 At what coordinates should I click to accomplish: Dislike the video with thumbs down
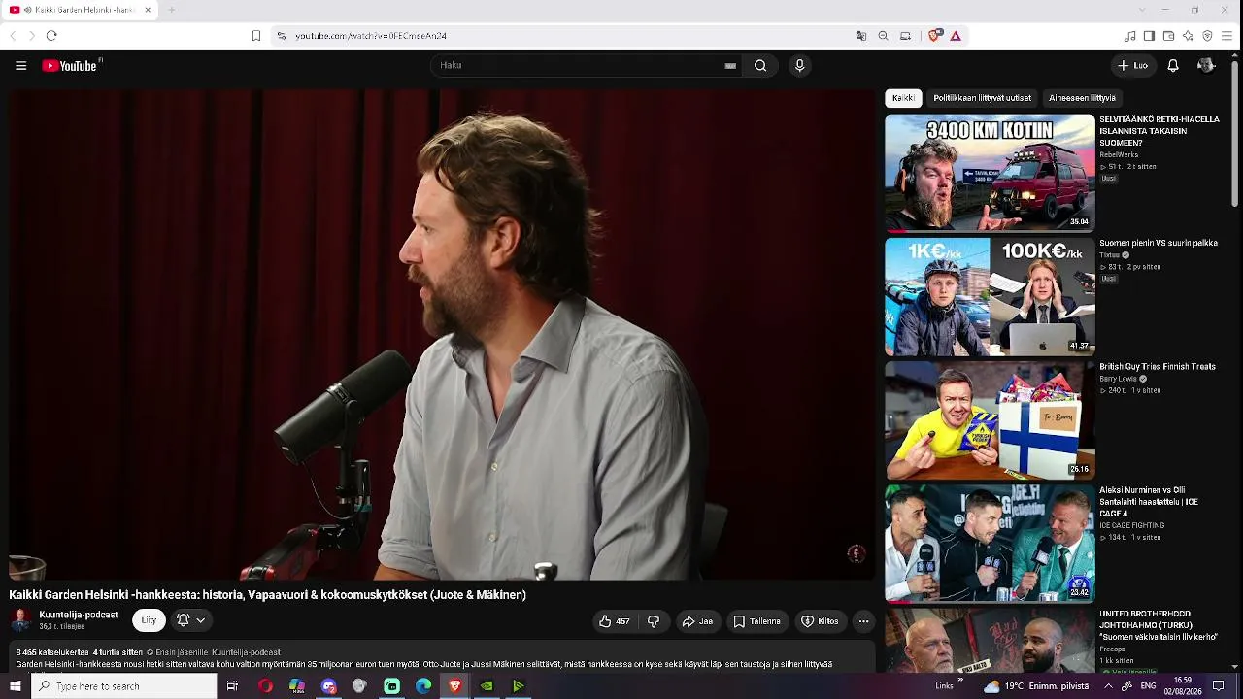pos(654,621)
